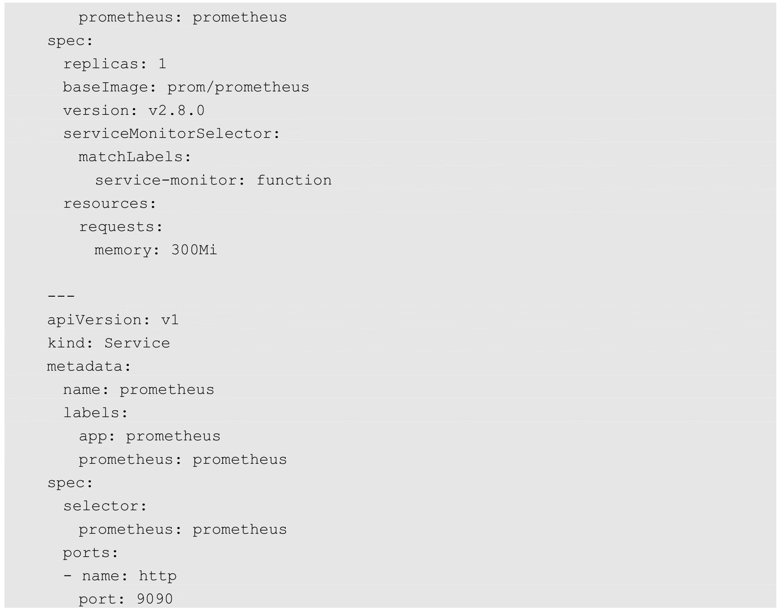Click the 'name: prometheus' line
779x613 pixels.
[139, 390]
